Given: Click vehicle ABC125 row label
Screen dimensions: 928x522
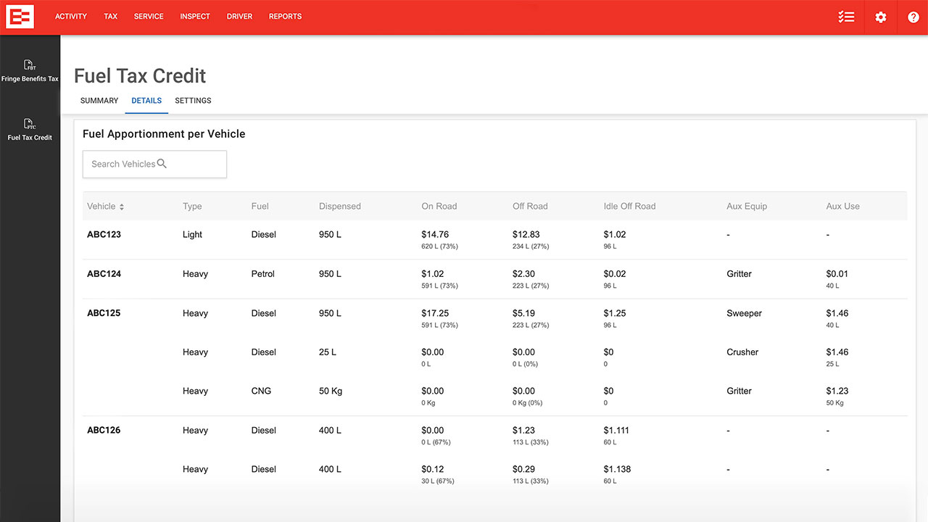Looking at the screenshot, I should pyautogui.click(x=104, y=313).
